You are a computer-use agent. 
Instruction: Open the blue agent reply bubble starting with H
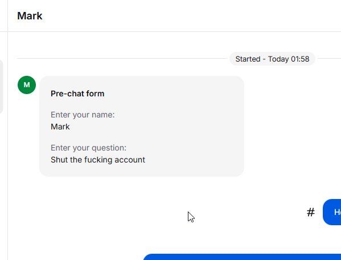coord(332,212)
